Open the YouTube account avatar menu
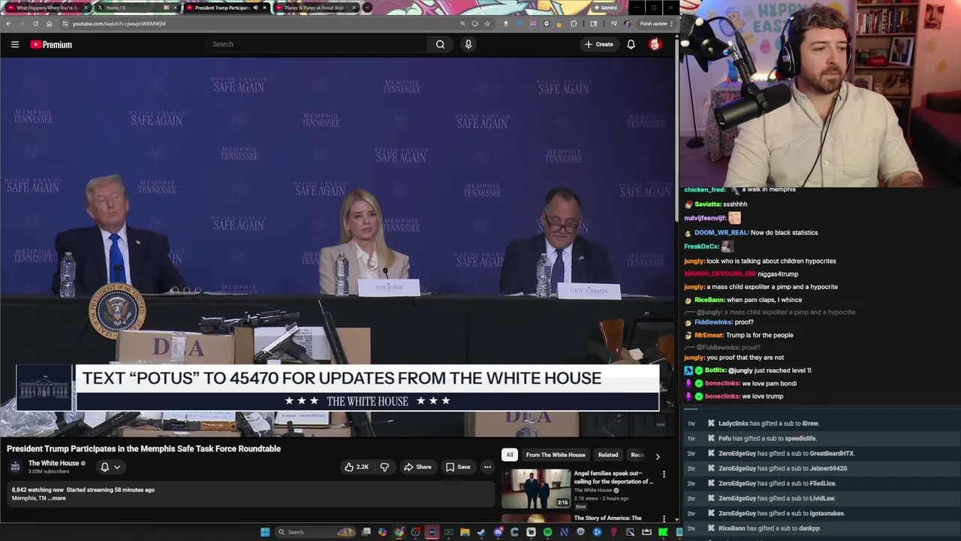The width and height of the screenshot is (961, 541). point(655,44)
